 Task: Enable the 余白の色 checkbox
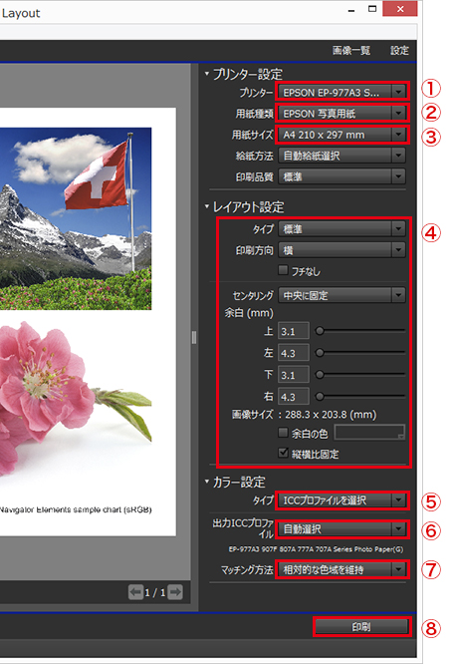(283, 433)
